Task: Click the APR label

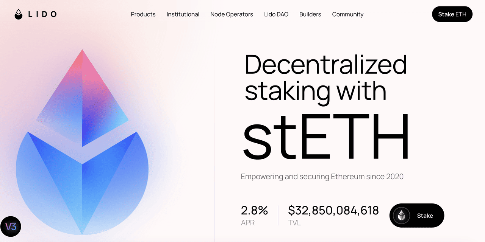Action: 248,223
